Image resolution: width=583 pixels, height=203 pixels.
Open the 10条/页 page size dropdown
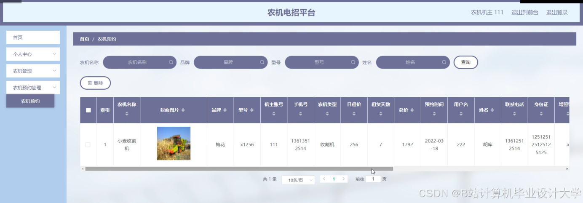click(298, 180)
